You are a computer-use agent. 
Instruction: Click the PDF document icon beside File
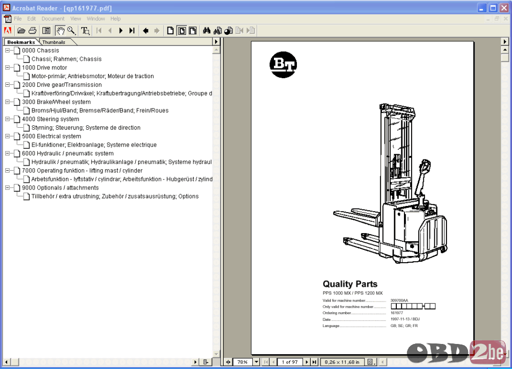[8, 19]
